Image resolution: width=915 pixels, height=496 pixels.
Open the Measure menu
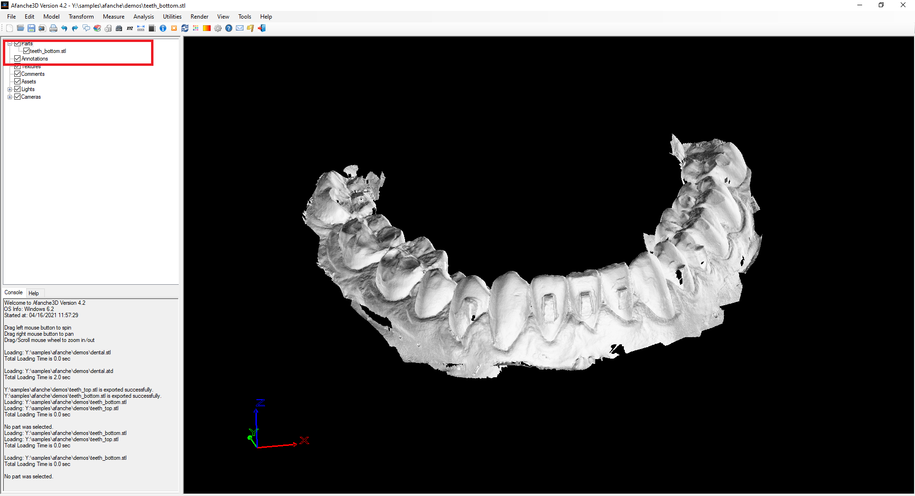click(113, 17)
